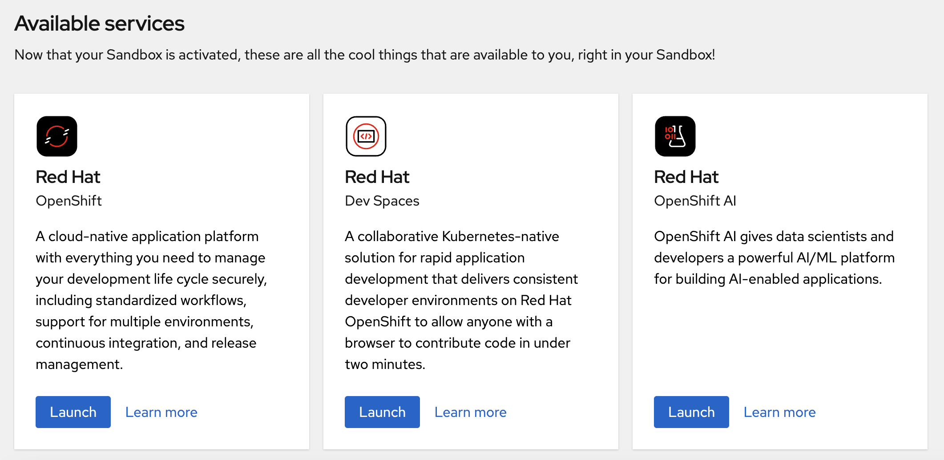The image size is (944, 460).
Task: Open Learn more link for OpenShift
Action: tap(161, 412)
